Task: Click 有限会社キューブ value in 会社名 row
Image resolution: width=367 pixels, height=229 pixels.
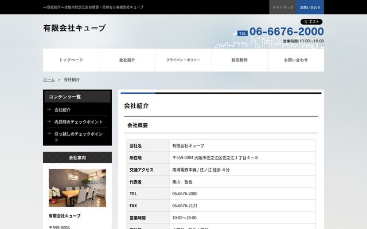Action: click(x=188, y=146)
